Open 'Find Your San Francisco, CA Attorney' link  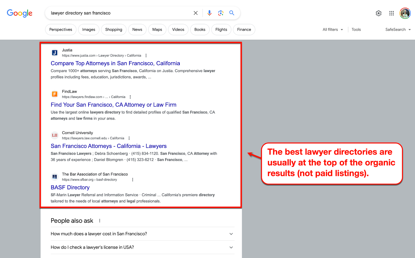point(114,105)
